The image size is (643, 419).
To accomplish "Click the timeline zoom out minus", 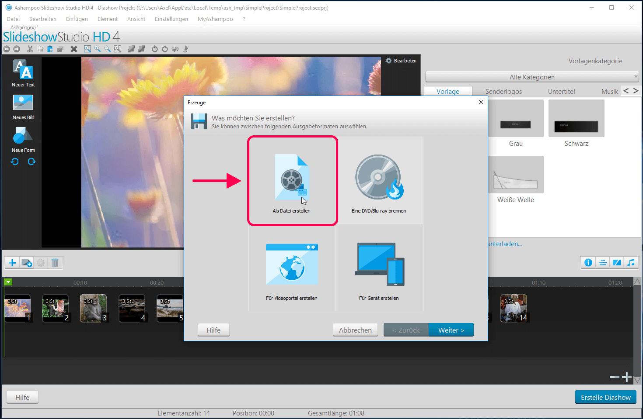I will (x=615, y=377).
